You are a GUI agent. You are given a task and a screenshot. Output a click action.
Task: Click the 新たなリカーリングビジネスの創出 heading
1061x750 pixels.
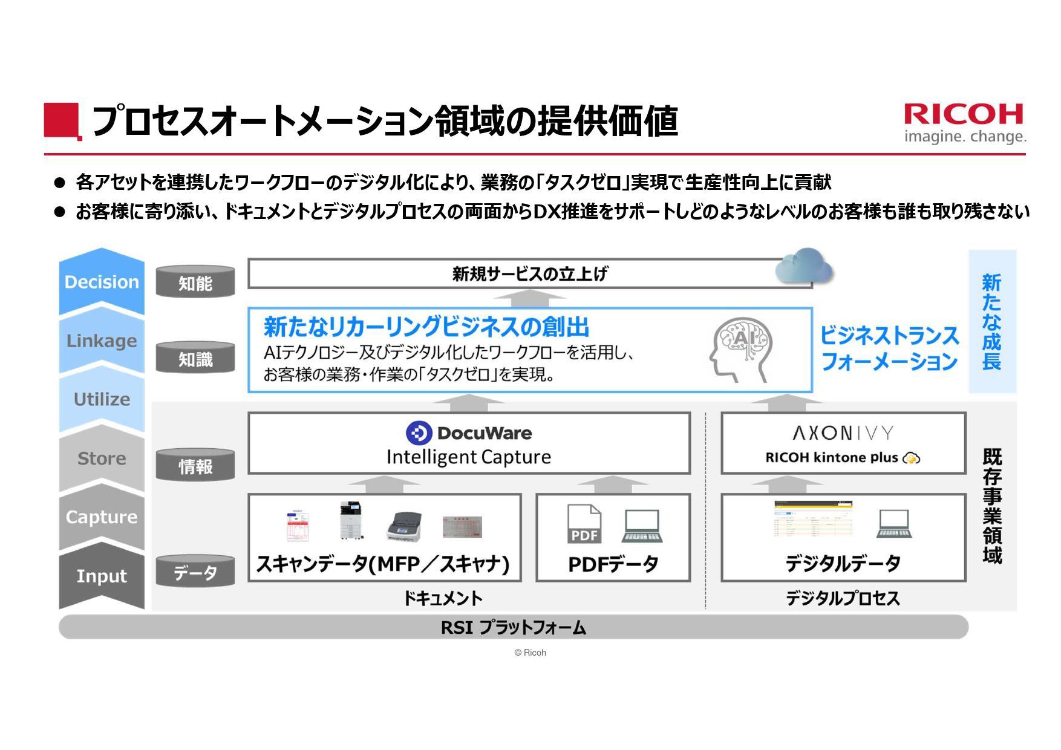[x=426, y=327]
